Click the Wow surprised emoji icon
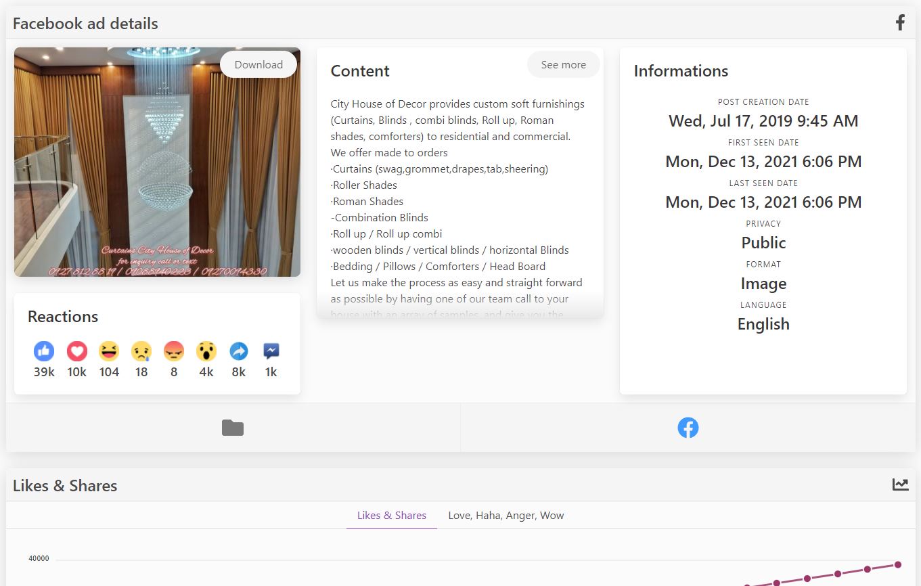This screenshot has width=921, height=586. (206, 351)
